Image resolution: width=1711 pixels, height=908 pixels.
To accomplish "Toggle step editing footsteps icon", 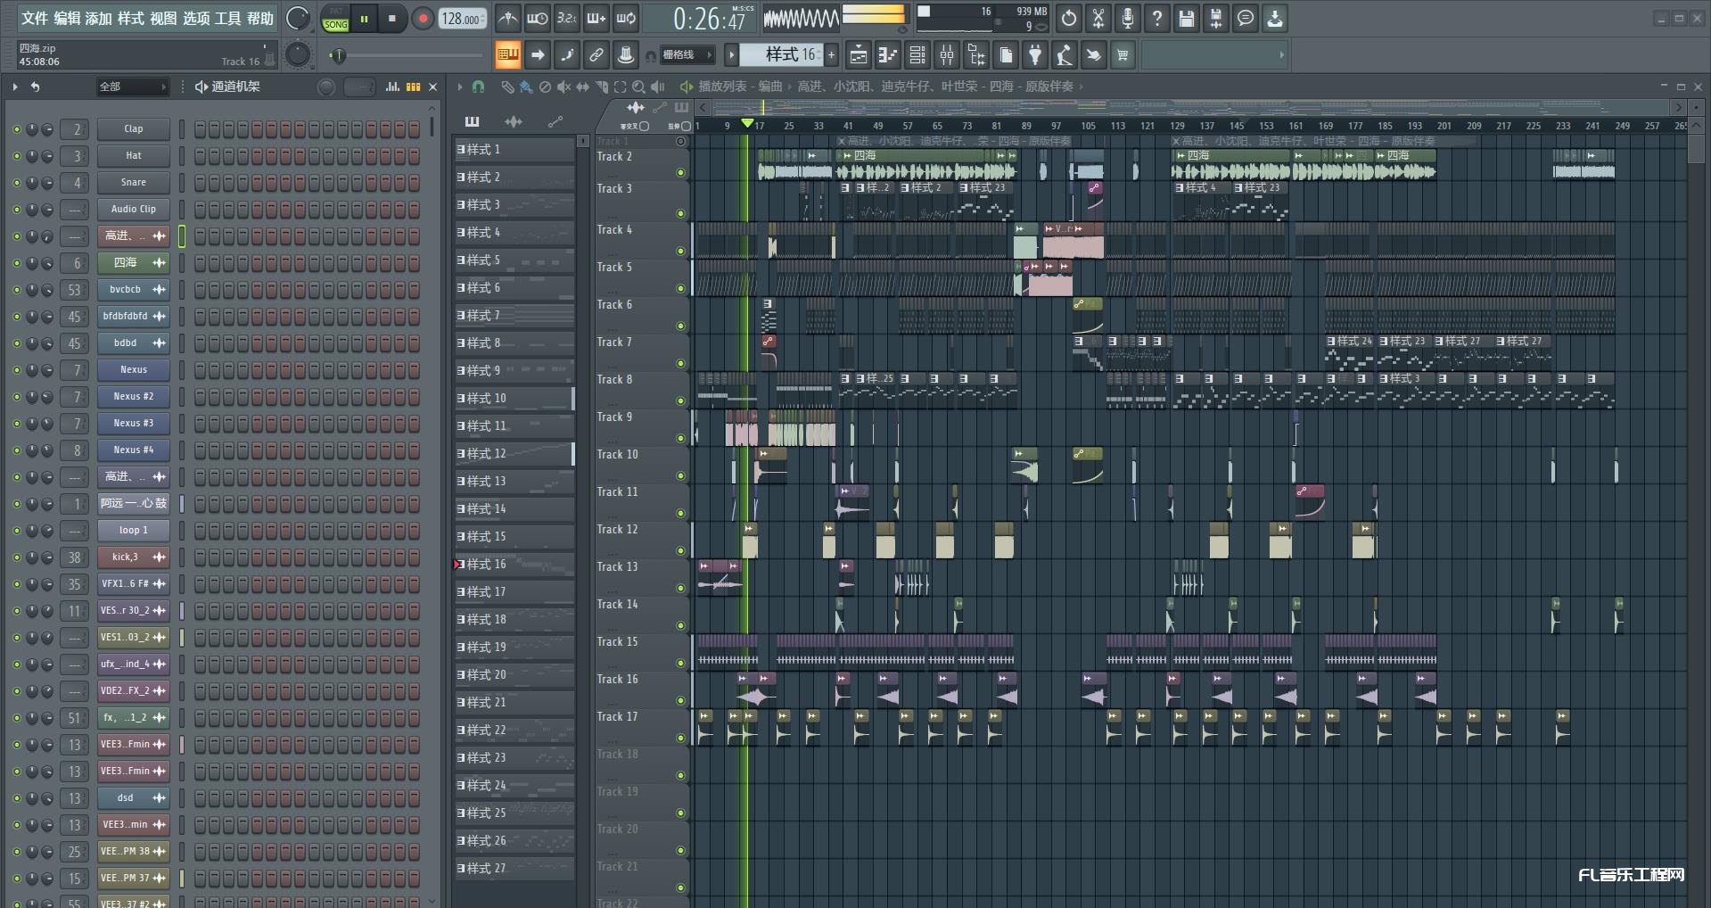I will click(x=567, y=55).
